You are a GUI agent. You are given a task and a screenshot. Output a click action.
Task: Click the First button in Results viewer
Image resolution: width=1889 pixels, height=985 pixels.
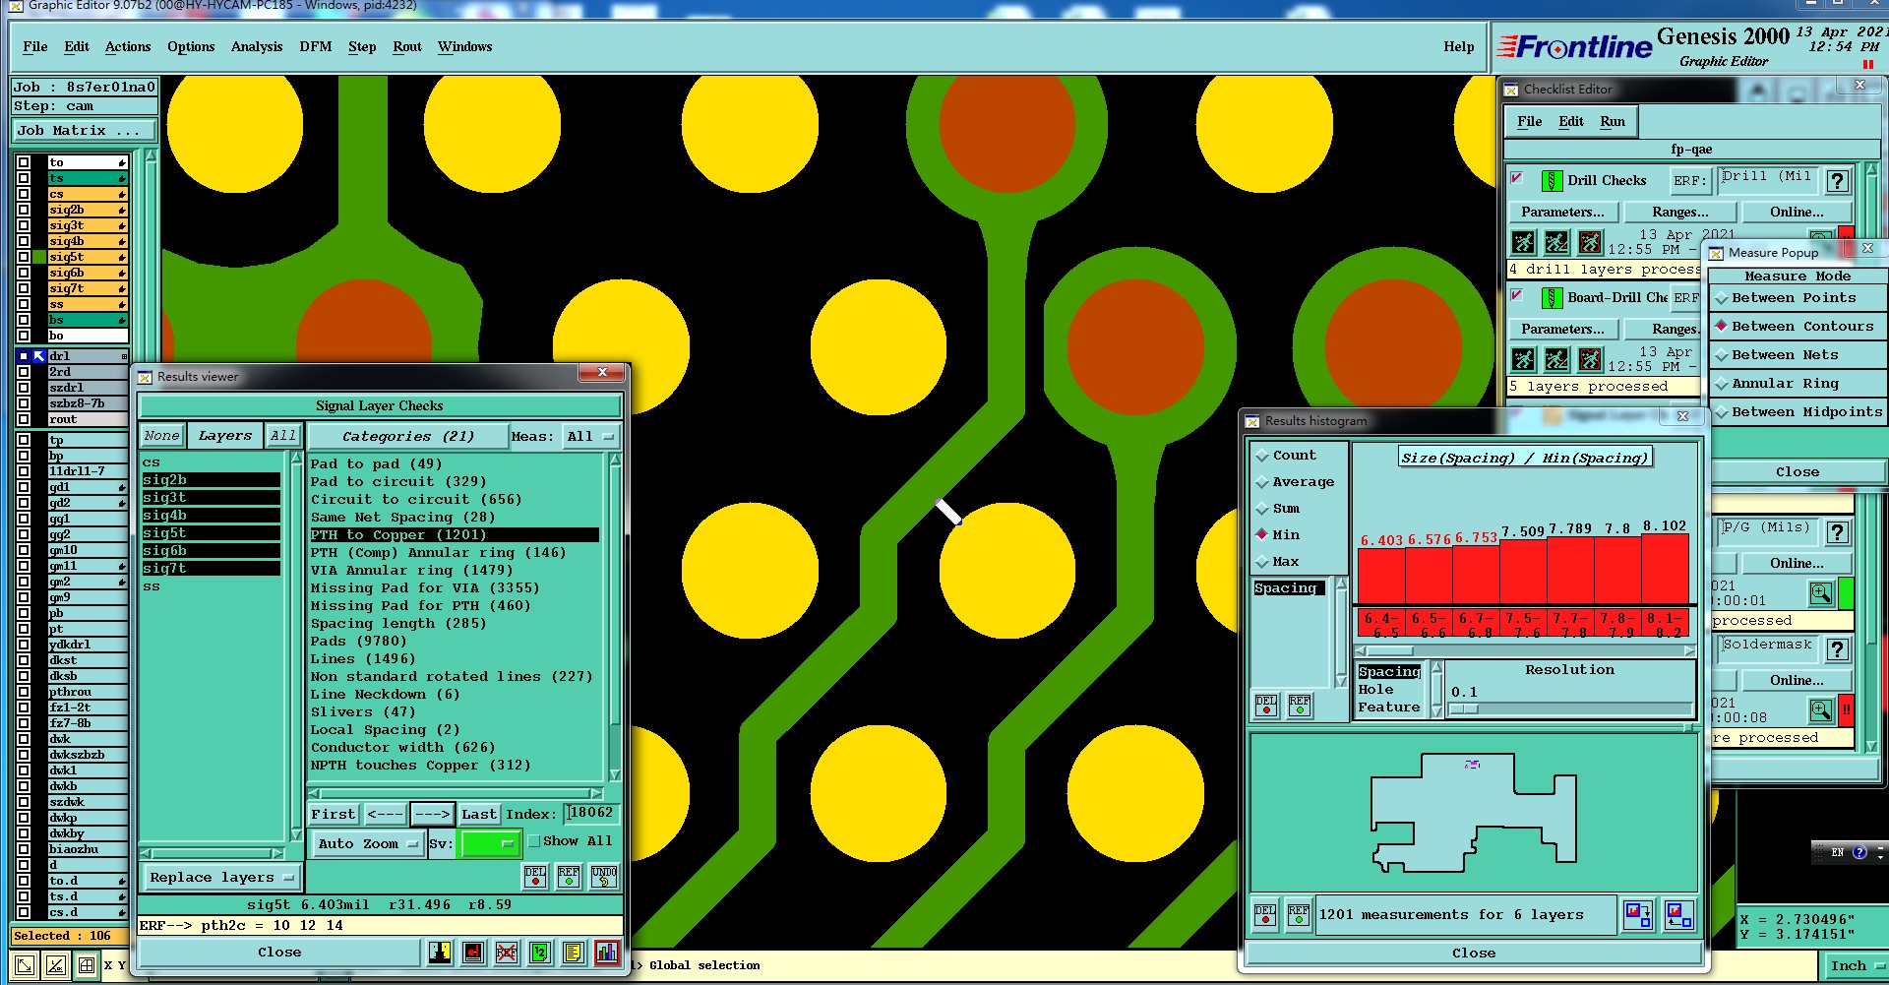[x=334, y=815]
